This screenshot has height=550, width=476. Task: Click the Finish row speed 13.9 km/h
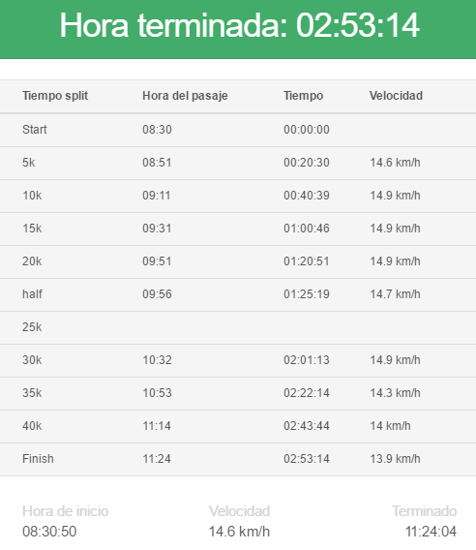395,459
